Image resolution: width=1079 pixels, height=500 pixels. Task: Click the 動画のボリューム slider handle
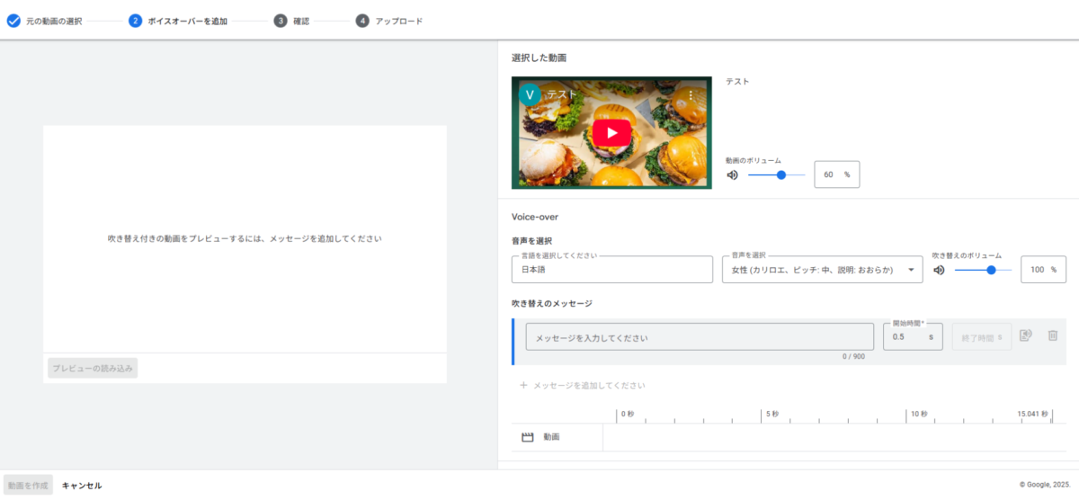click(780, 175)
